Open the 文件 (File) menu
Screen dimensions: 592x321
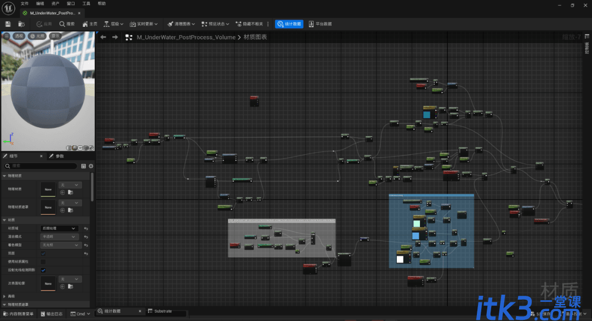click(25, 3)
